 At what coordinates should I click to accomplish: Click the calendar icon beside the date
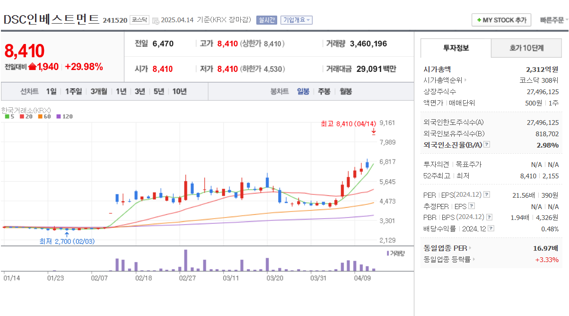coord(156,20)
